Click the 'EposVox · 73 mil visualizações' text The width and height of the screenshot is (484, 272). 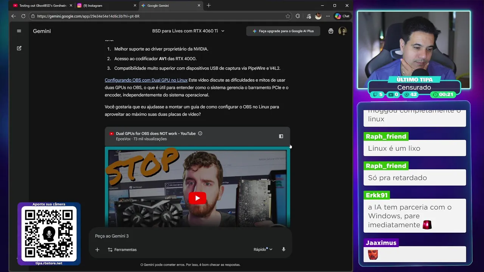(141, 139)
